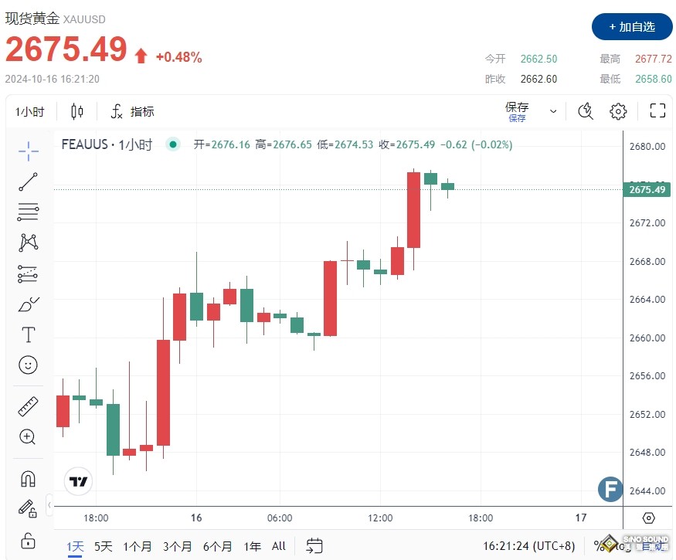Open chart settings via the gear icon
Screen dimensions: 676x560
point(617,110)
